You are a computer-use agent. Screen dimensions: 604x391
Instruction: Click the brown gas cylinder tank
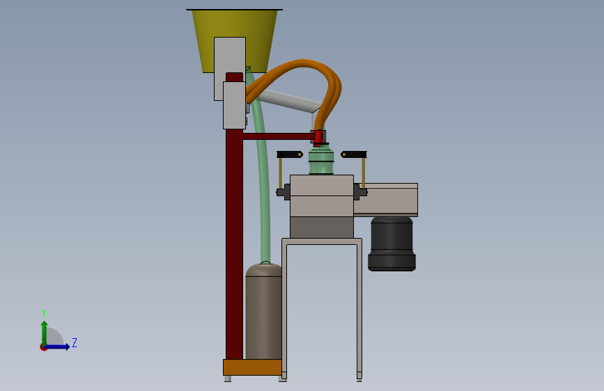pos(263,312)
